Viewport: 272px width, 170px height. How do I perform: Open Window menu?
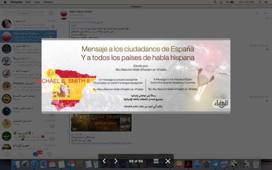(x=48, y=2)
